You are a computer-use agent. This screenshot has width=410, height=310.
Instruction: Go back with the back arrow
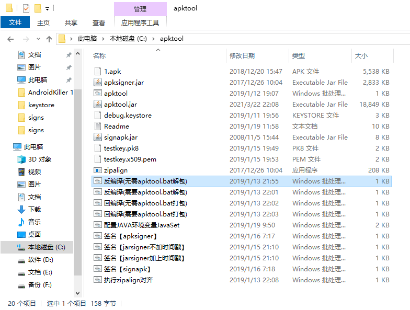pos(10,39)
